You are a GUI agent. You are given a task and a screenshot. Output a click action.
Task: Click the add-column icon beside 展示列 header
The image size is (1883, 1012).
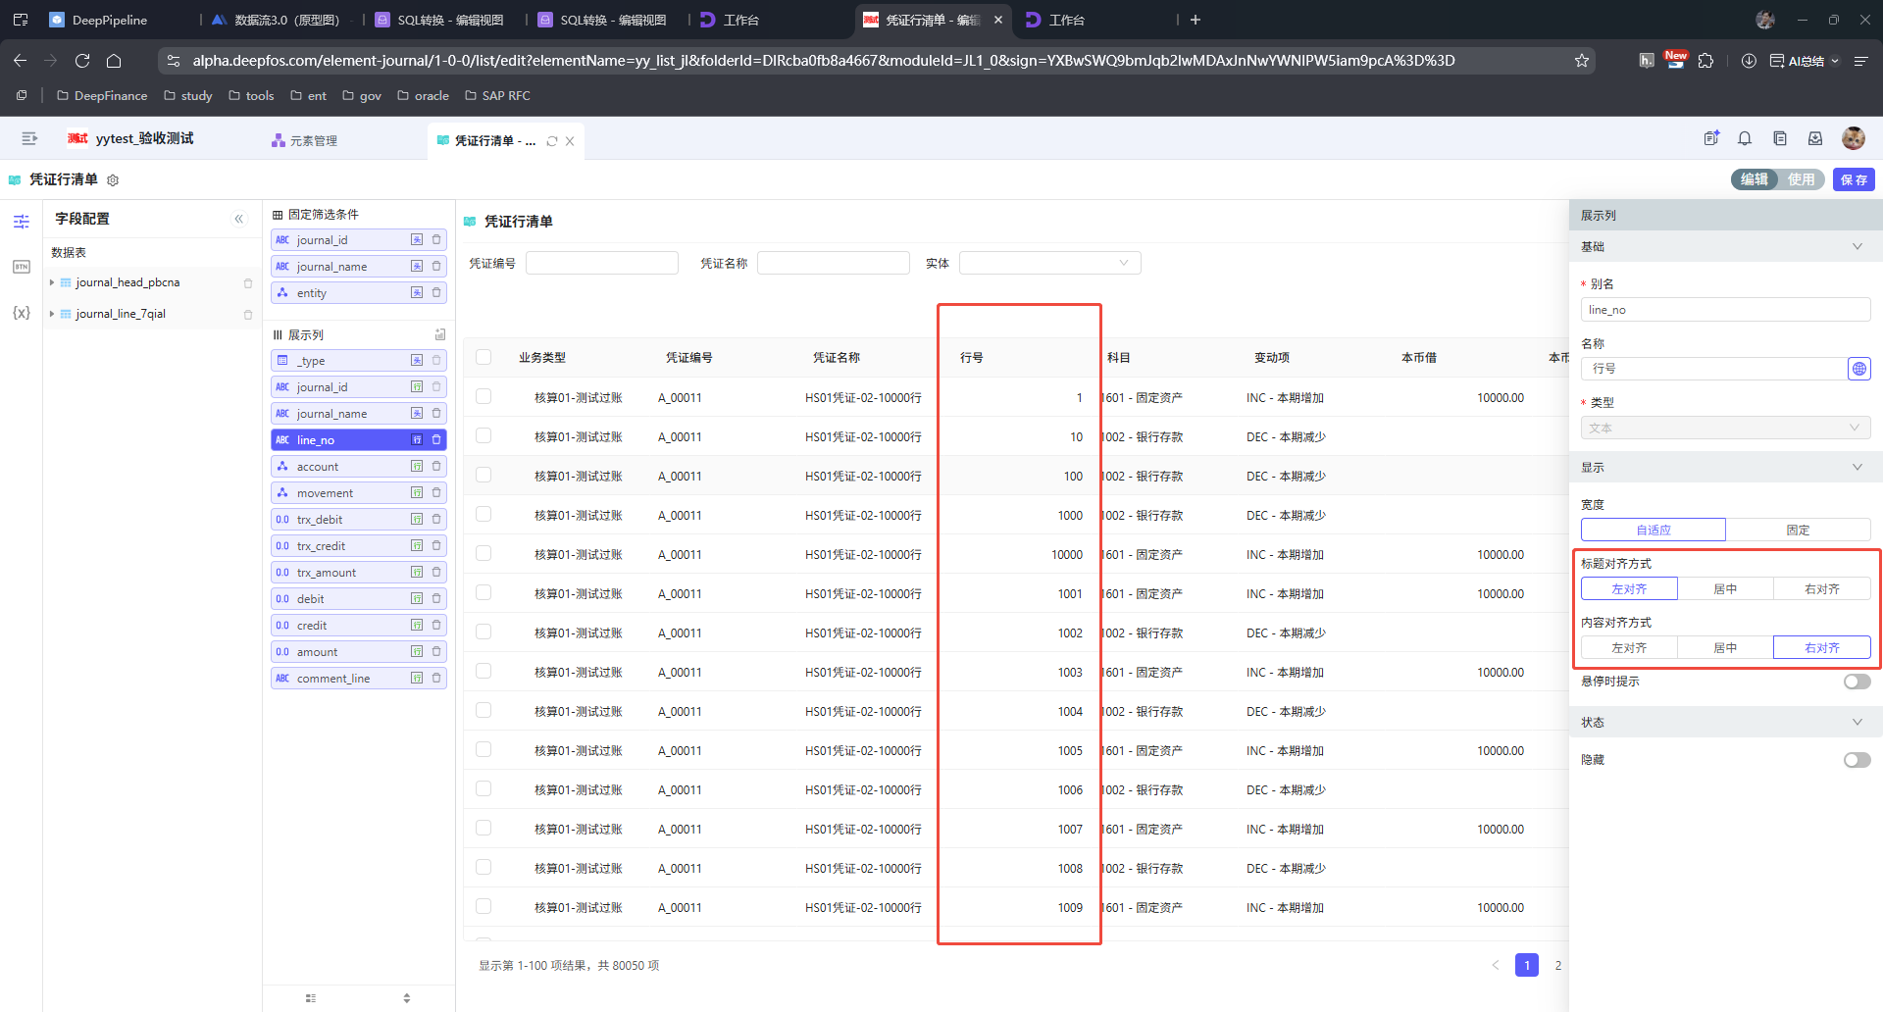pyautogui.click(x=440, y=335)
